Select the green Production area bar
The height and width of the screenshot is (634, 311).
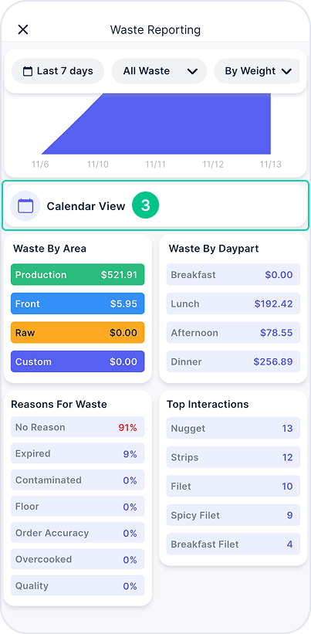click(77, 275)
